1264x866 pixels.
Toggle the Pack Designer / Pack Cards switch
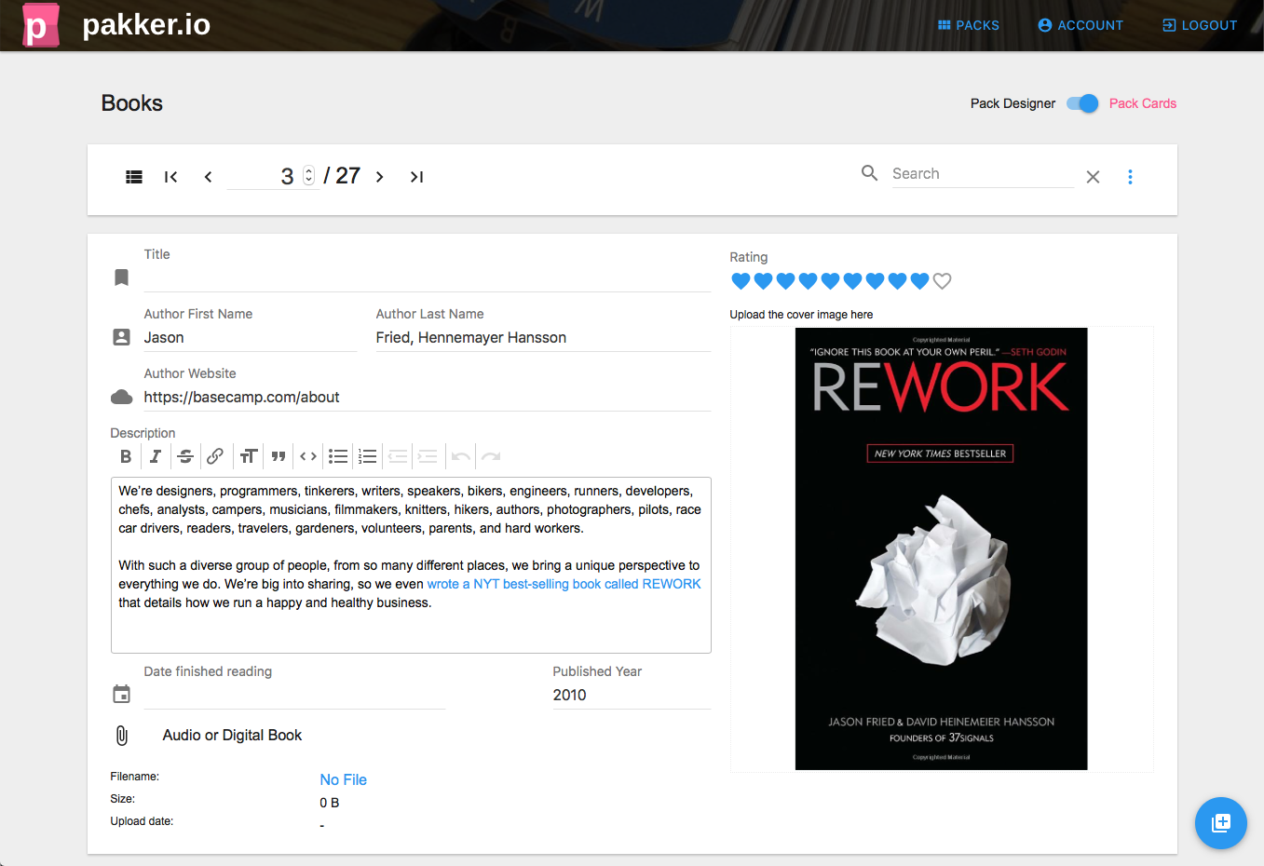pos(1082,103)
